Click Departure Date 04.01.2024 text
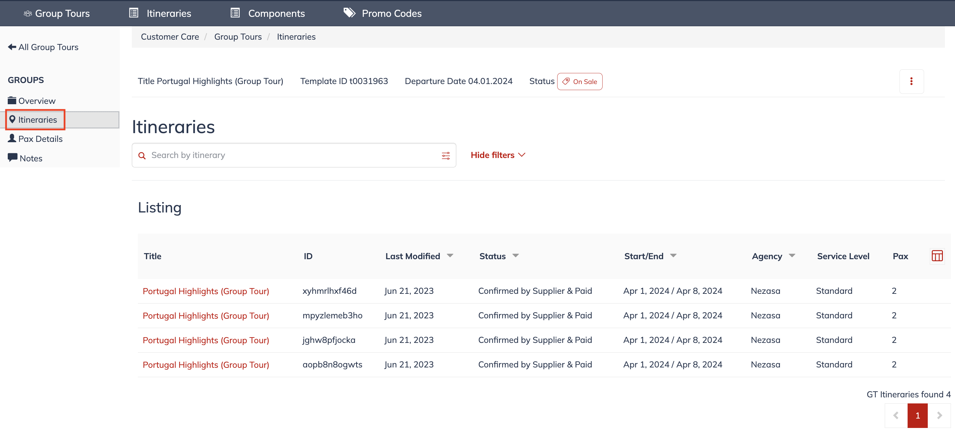The image size is (955, 433). 459,81
